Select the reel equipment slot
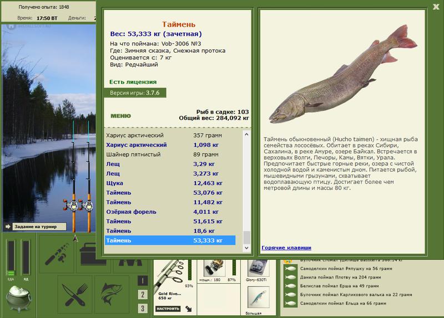Viewport: 444px width, 318px height. pos(214,269)
